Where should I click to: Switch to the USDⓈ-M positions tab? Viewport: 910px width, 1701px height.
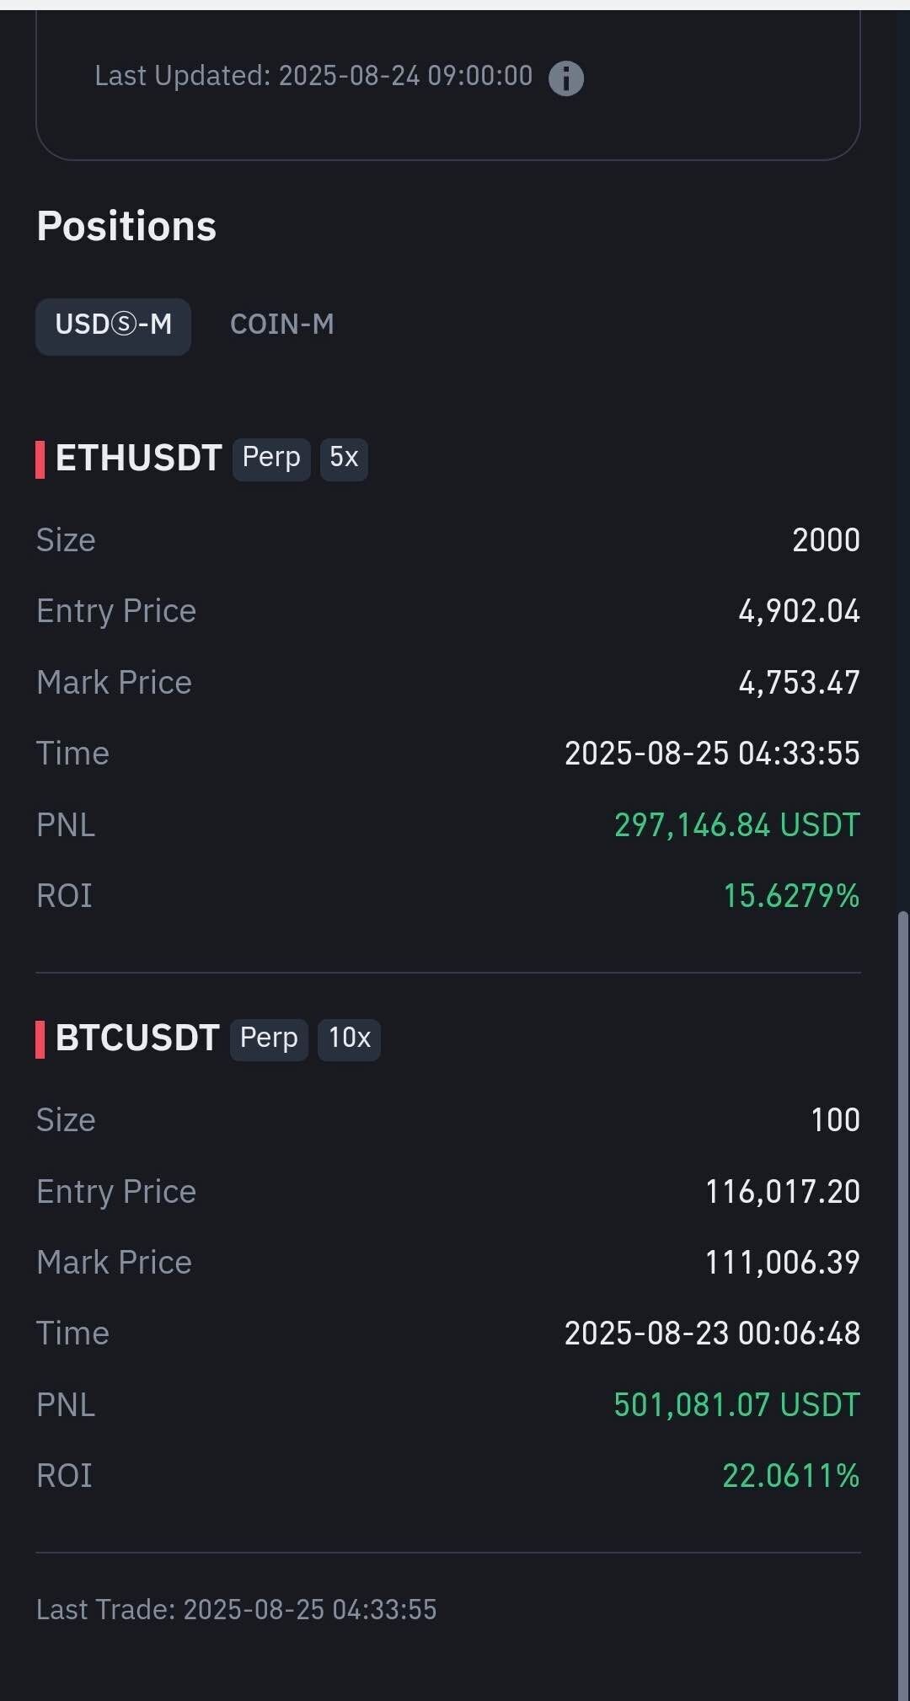click(113, 325)
